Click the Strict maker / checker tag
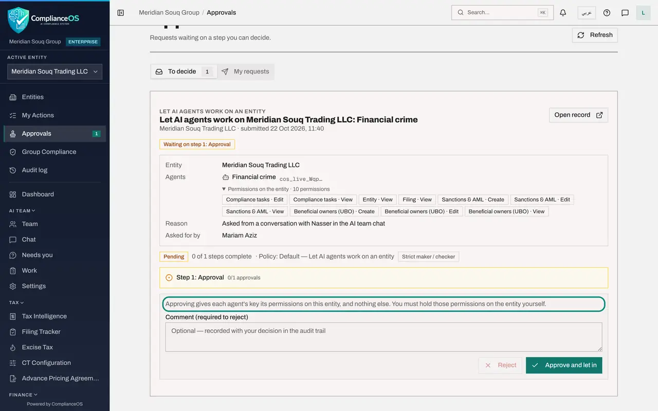This screenshot has height=411, width=658. tap(428, 256)
